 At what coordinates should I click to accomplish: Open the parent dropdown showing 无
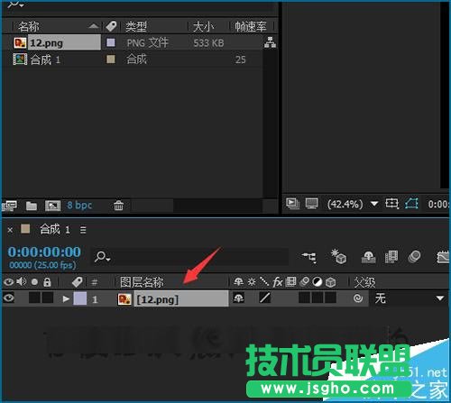[x=410, y=298]
